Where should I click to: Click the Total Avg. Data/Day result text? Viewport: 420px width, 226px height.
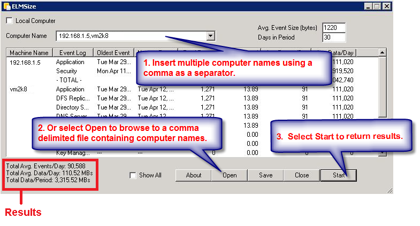[49, 173]
